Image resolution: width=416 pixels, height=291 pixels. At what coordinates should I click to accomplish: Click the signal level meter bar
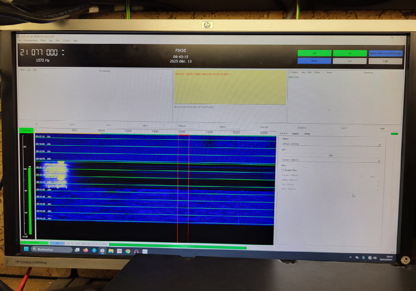click(x=30, y=197)
